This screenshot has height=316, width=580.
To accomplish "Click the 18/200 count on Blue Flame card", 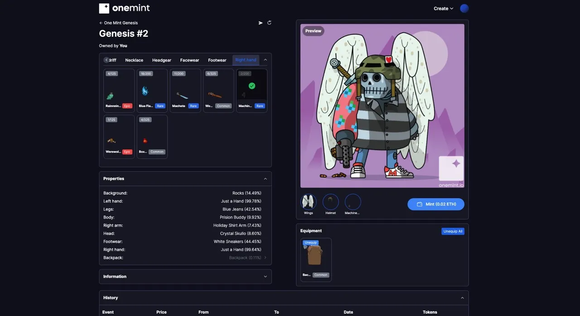I will point(146,74).
